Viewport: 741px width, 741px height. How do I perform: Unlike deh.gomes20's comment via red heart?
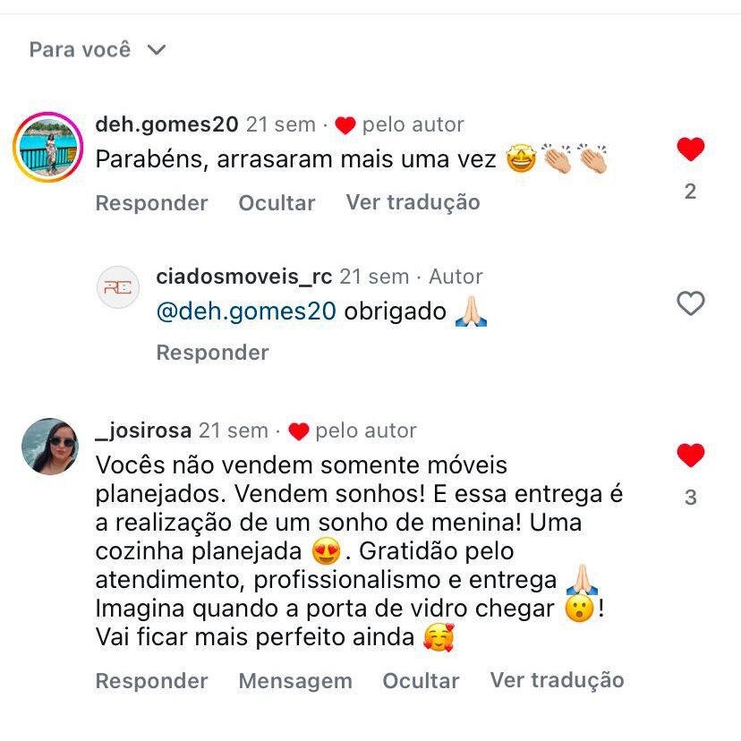tap(690, 149)
